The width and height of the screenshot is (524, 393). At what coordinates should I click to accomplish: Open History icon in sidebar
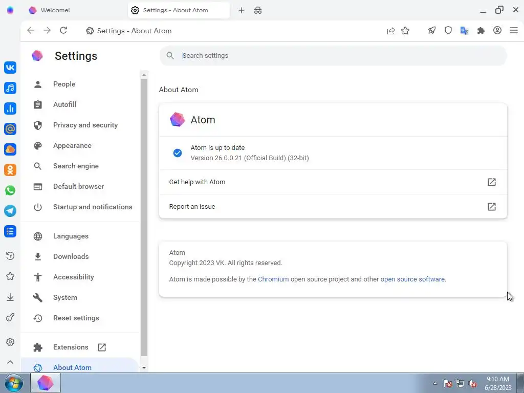pyautogui.click(x=10, y=256)
